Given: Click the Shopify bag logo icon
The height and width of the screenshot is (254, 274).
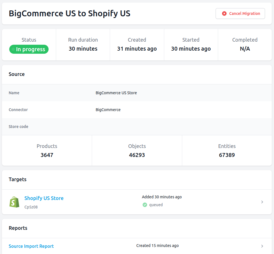Looking at the screenshot, I should [14, 202].
